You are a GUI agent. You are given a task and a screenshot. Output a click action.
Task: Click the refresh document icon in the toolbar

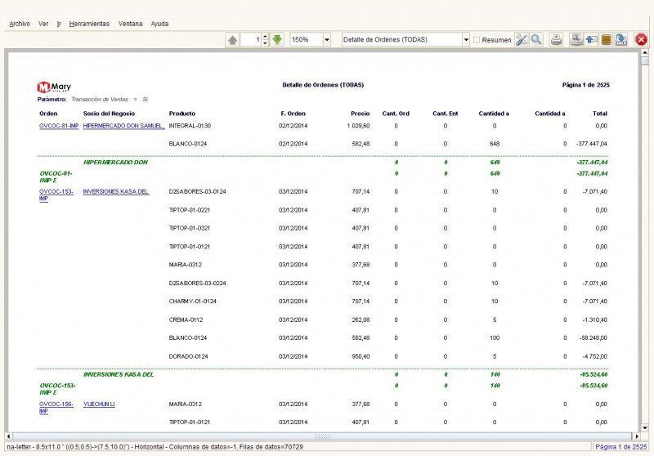[621, 40]
